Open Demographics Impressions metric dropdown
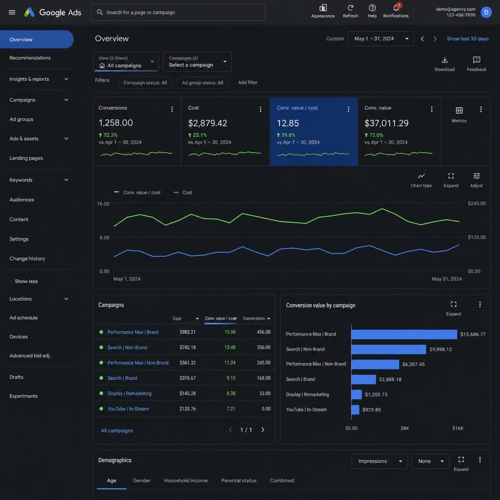Image resolution: width=500 pixels, height=500 pixels. click(x=379, y=461)
